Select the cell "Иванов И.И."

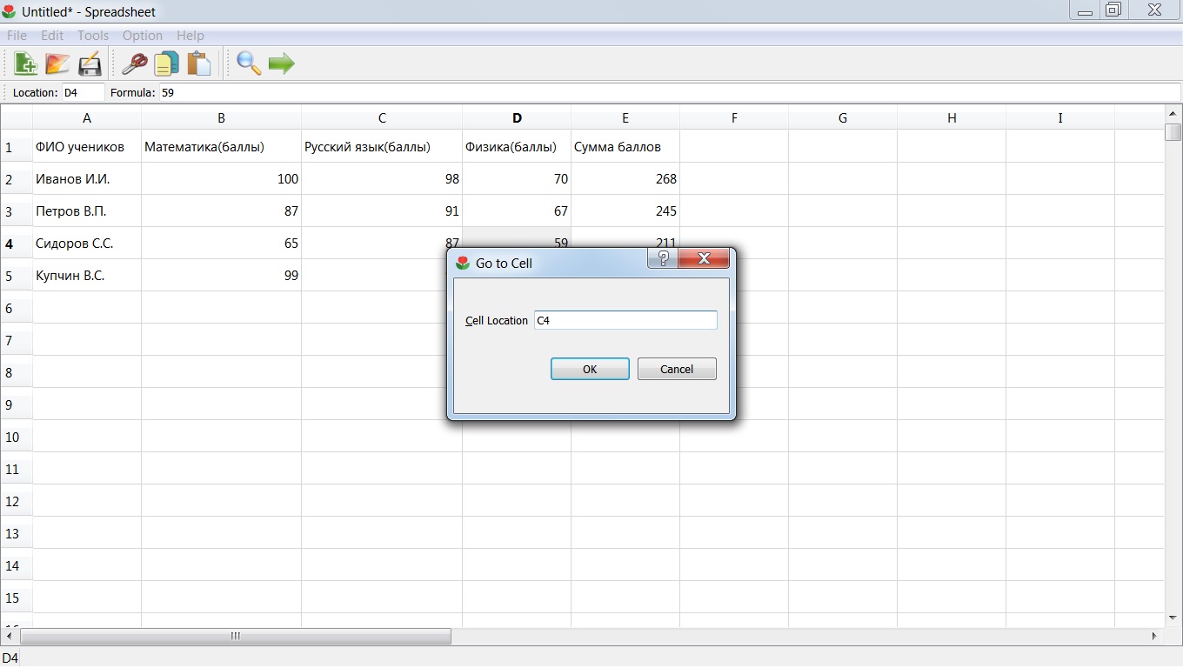click(x=87, y=179)
